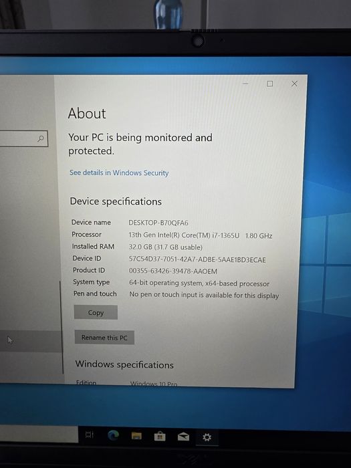The width and height of the screenshot is (351, 468).
Task: Close the Settings window
Action: point(294,84)
